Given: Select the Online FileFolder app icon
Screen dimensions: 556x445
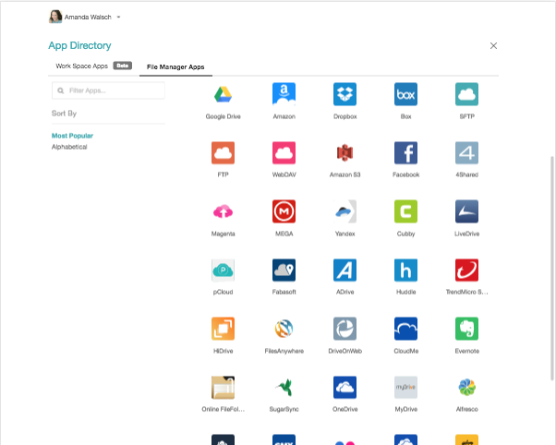Looking at the screenshot, I should coord(223,388).
